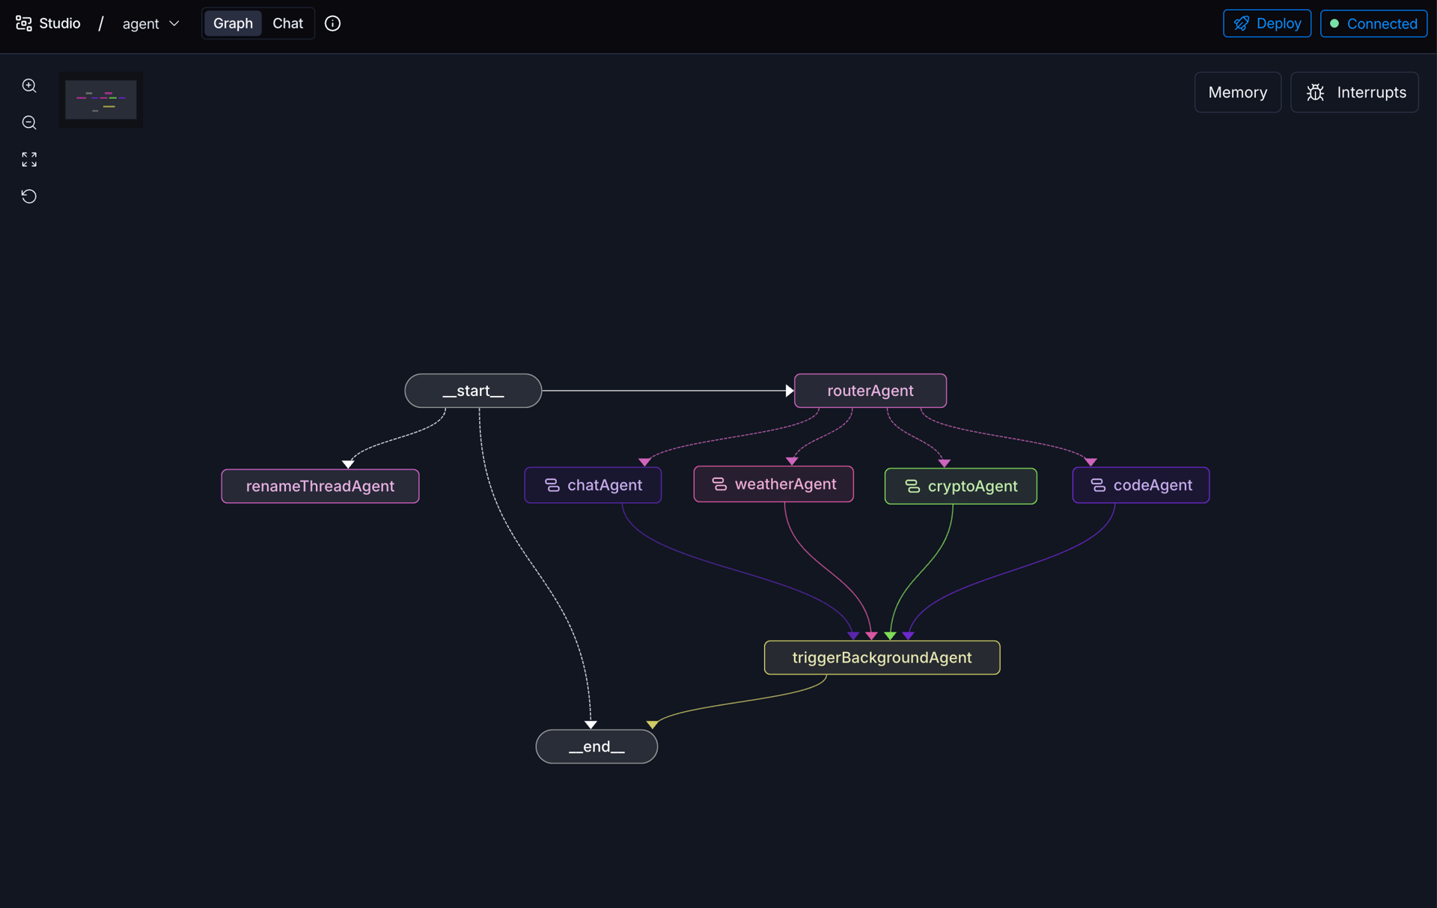Click the info circle icon
The image size is (1437, 908).
click(x=332, y=23)
